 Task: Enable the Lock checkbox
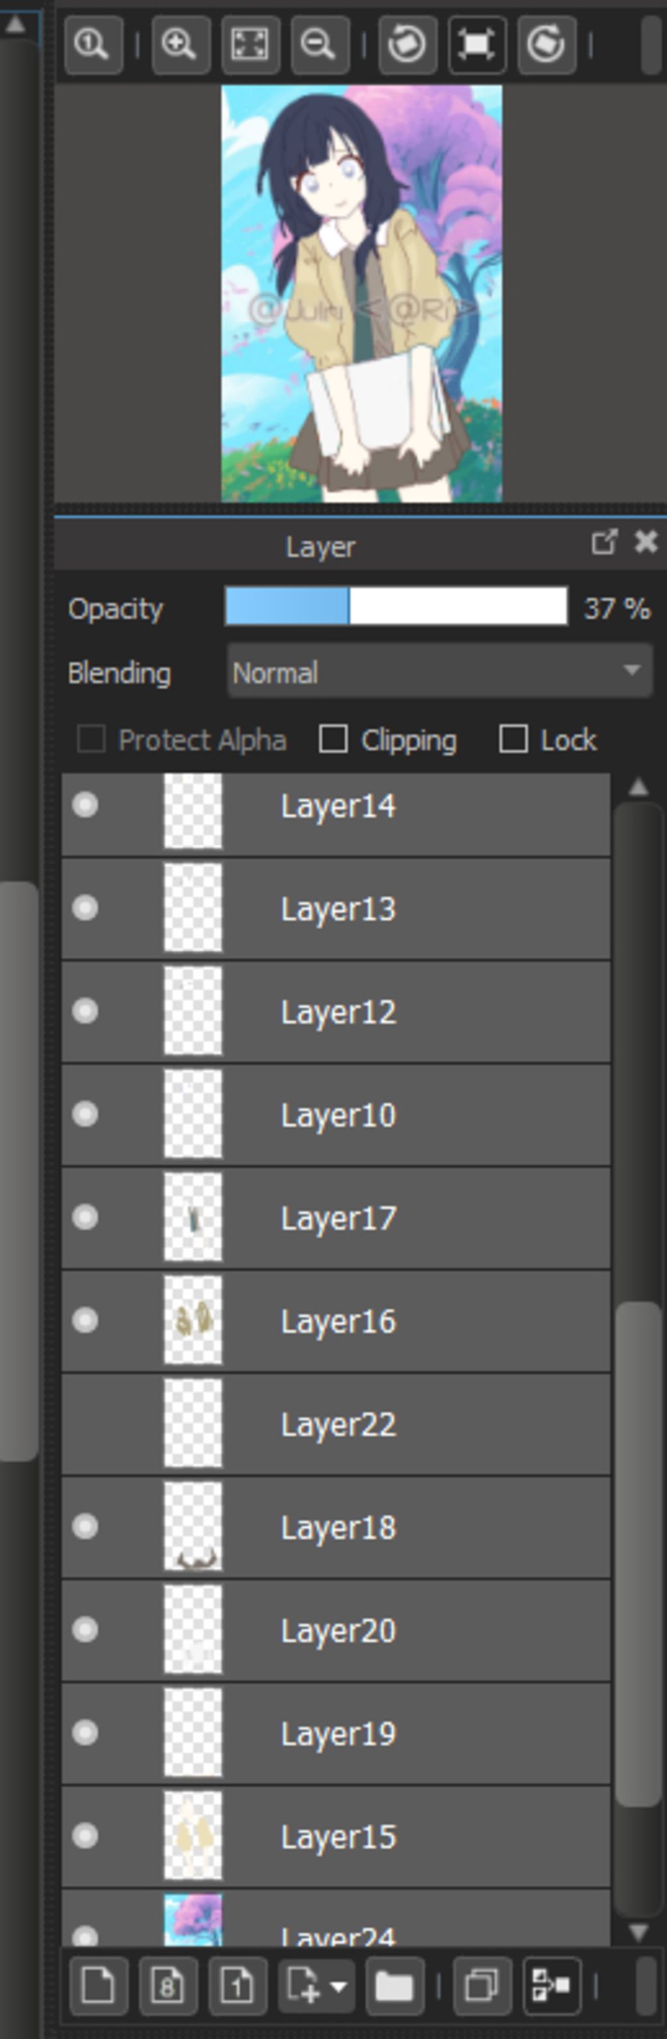click(514, 739)
